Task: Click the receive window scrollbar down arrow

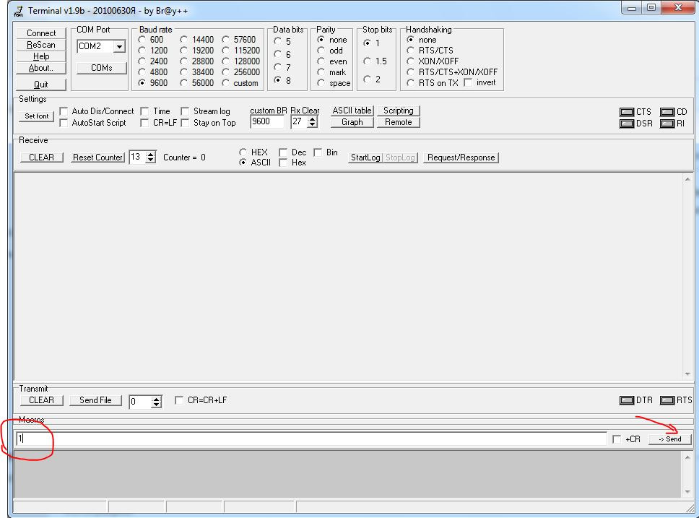Action: point(687,374)
